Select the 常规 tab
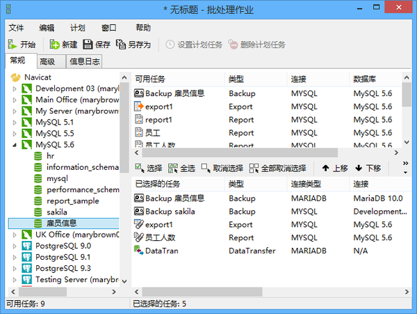The height and width of the screenshot is (314, 417). click(21, 61)
